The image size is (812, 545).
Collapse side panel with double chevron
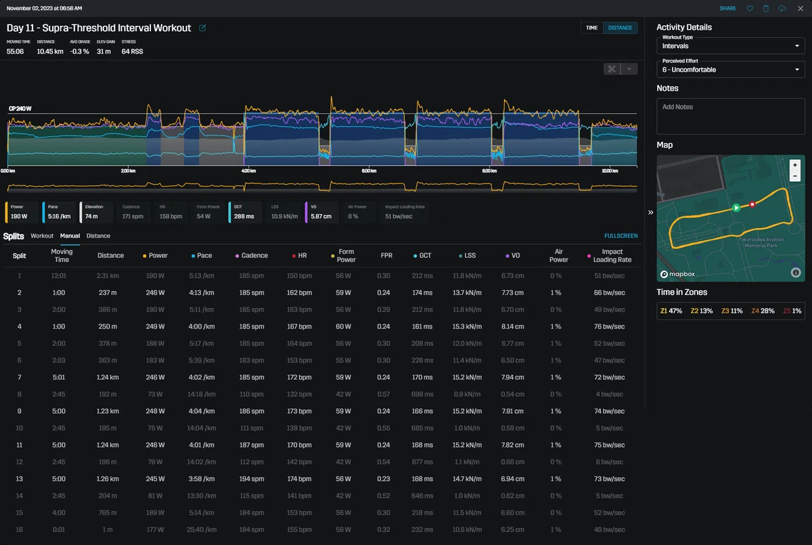650,212
